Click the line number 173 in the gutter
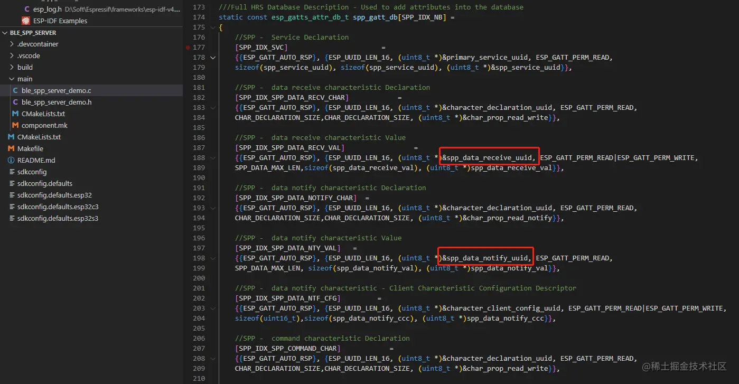Image resolution: width=739 pixels, height=384 pixels. point(199,7)
